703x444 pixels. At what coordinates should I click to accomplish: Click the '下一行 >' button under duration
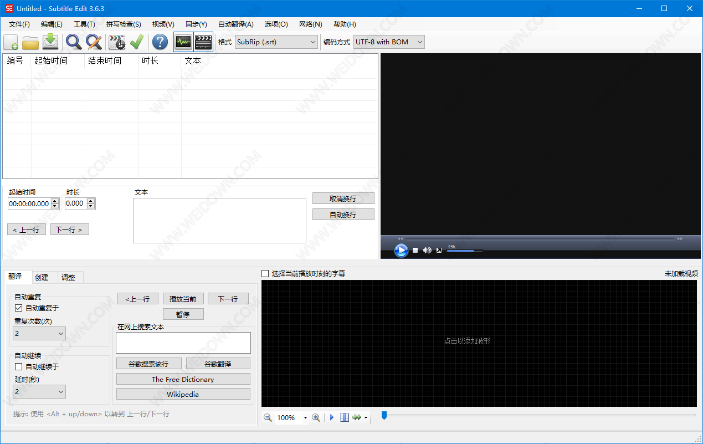click(x=70, y=229)
